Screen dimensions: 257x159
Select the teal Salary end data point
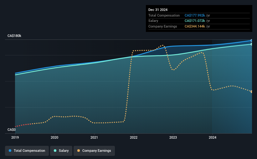[252, 44]
